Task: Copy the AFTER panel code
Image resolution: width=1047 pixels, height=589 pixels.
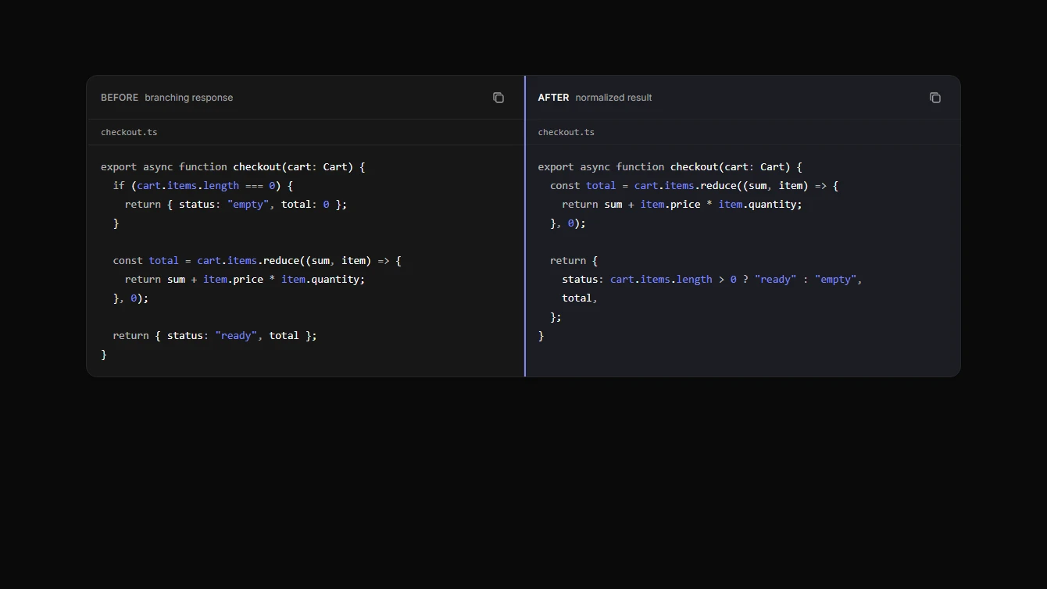Action: (935, 98)
